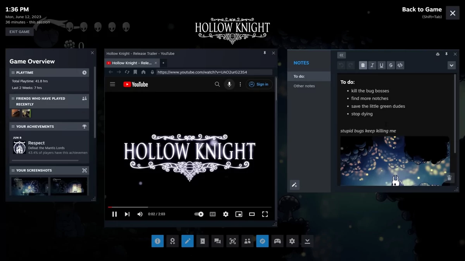The height and width of the screenshot is (261, 465).
Task: Open Achievements from the overlay toolbar
Action: pos(172,241)
